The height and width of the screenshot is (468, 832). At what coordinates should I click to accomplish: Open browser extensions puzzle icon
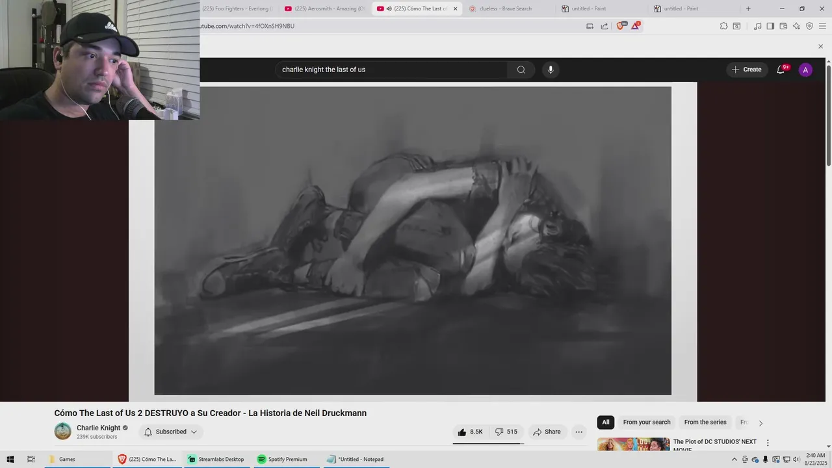[x=723, y=26]
